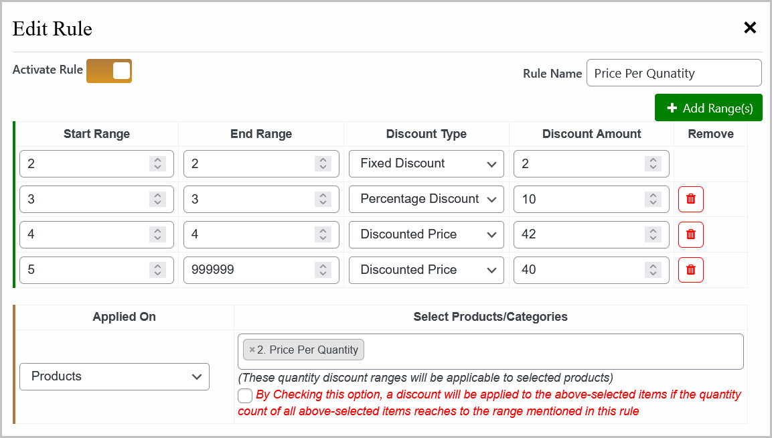The image size is (772, 438).
Task: Disable the Activate Rule toggle
Action: tap(109, 70)
